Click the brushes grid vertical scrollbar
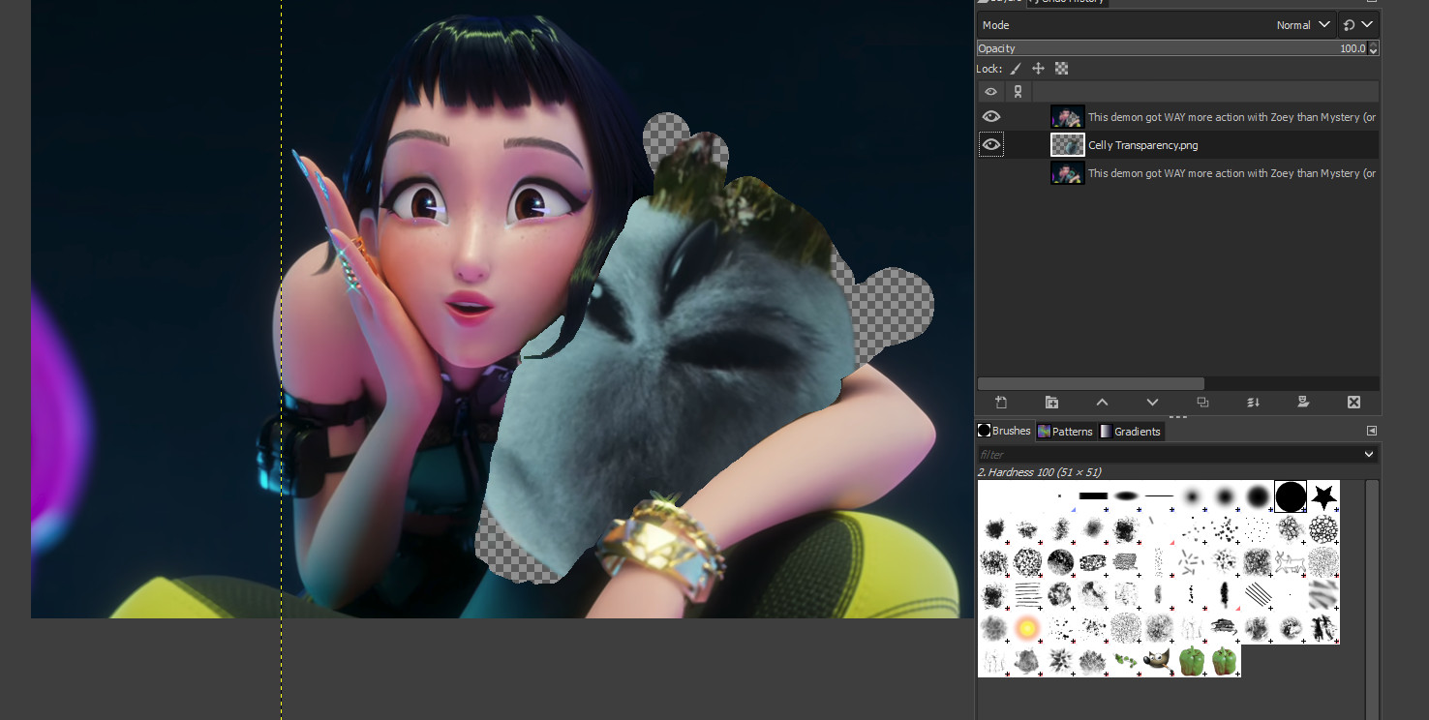This screenshot has width=1429, height=720. [1372, 600]
